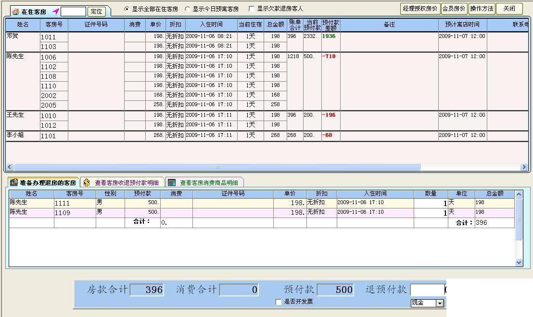Image resolution: width=533 pixels, height=317 pixels.
Task: Click the 预付款 field showing 500
Action: pos(335,290)
